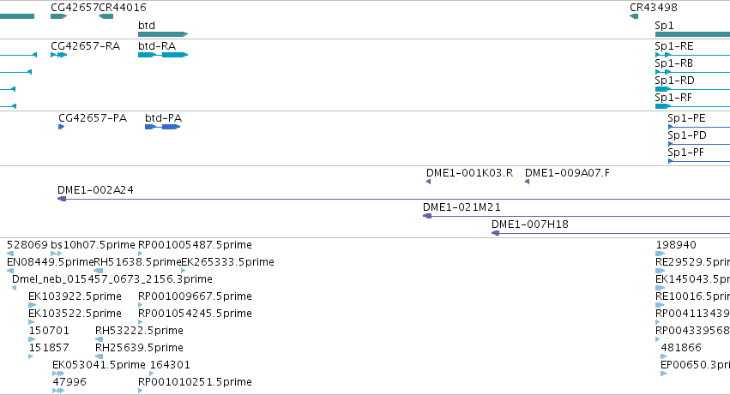Click the EK103522.5prime label
This screenshot has height=395, width=730.
(x=75, y=314)
